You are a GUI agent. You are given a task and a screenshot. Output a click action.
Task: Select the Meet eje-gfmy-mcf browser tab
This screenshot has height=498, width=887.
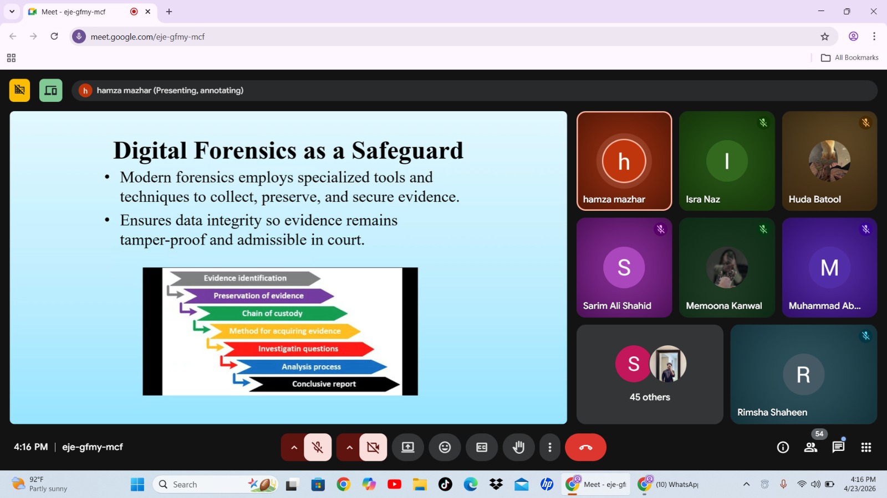coord(78,12)
